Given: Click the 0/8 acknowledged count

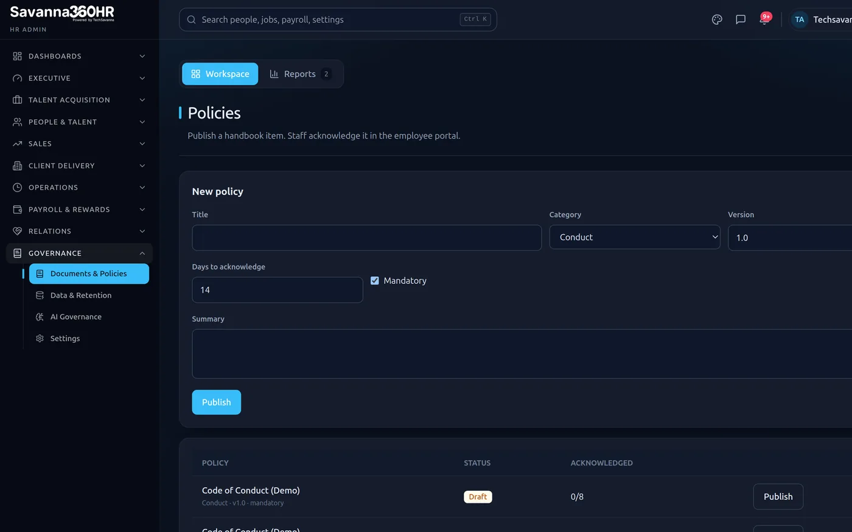Looking at the screenshot, I should click(577, 497).
